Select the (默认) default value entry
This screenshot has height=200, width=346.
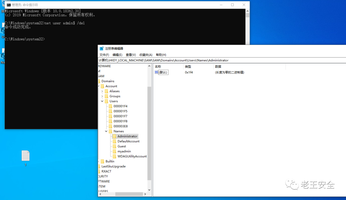click(163, 72)
